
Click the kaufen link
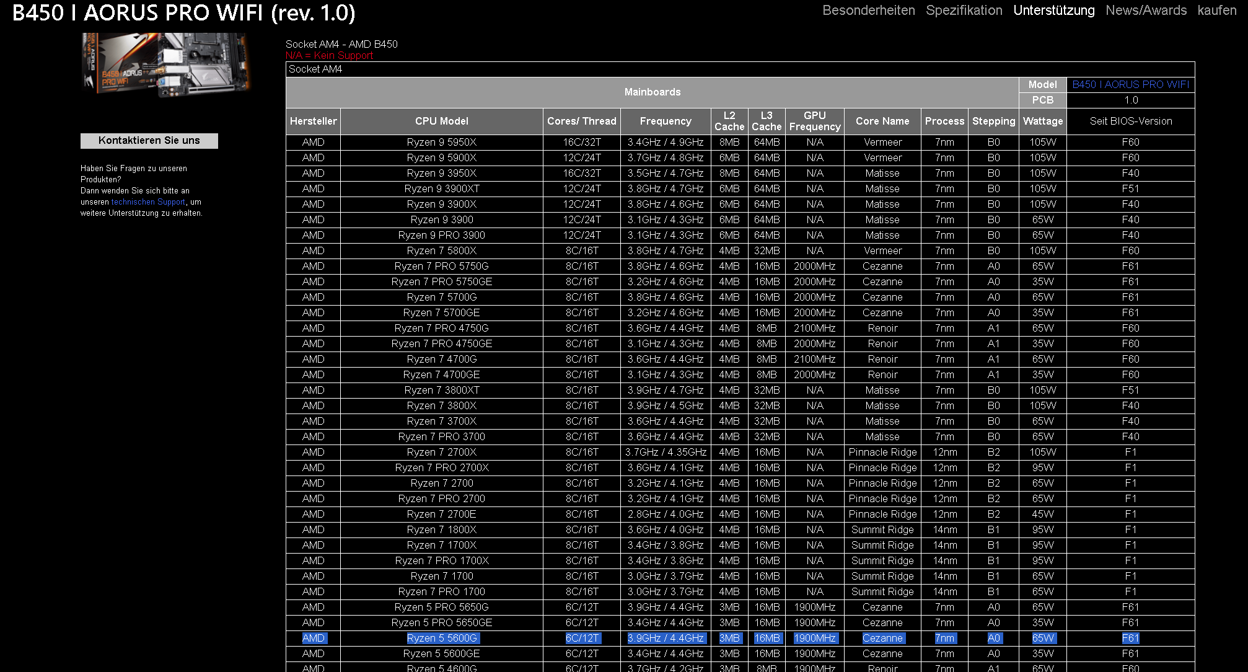[1216, 11]
